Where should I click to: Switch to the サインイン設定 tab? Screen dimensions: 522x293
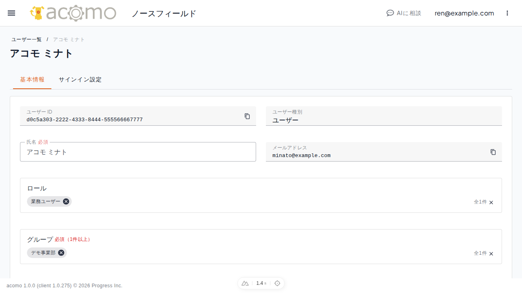click(x=80, y=80)
